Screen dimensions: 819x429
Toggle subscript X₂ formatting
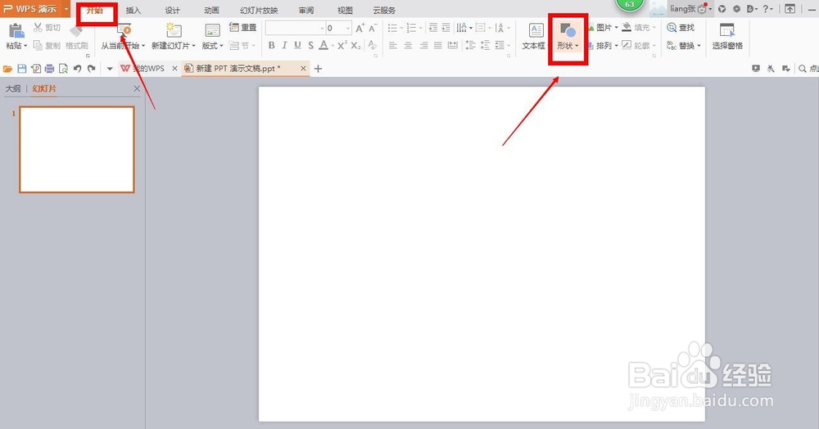point(355,45)
